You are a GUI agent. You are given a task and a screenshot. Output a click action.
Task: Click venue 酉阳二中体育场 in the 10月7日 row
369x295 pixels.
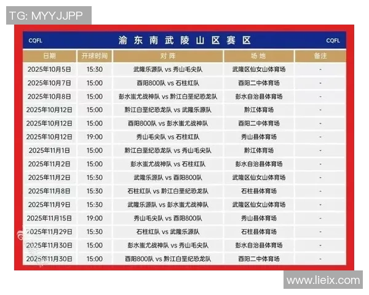tap(259, 83)
